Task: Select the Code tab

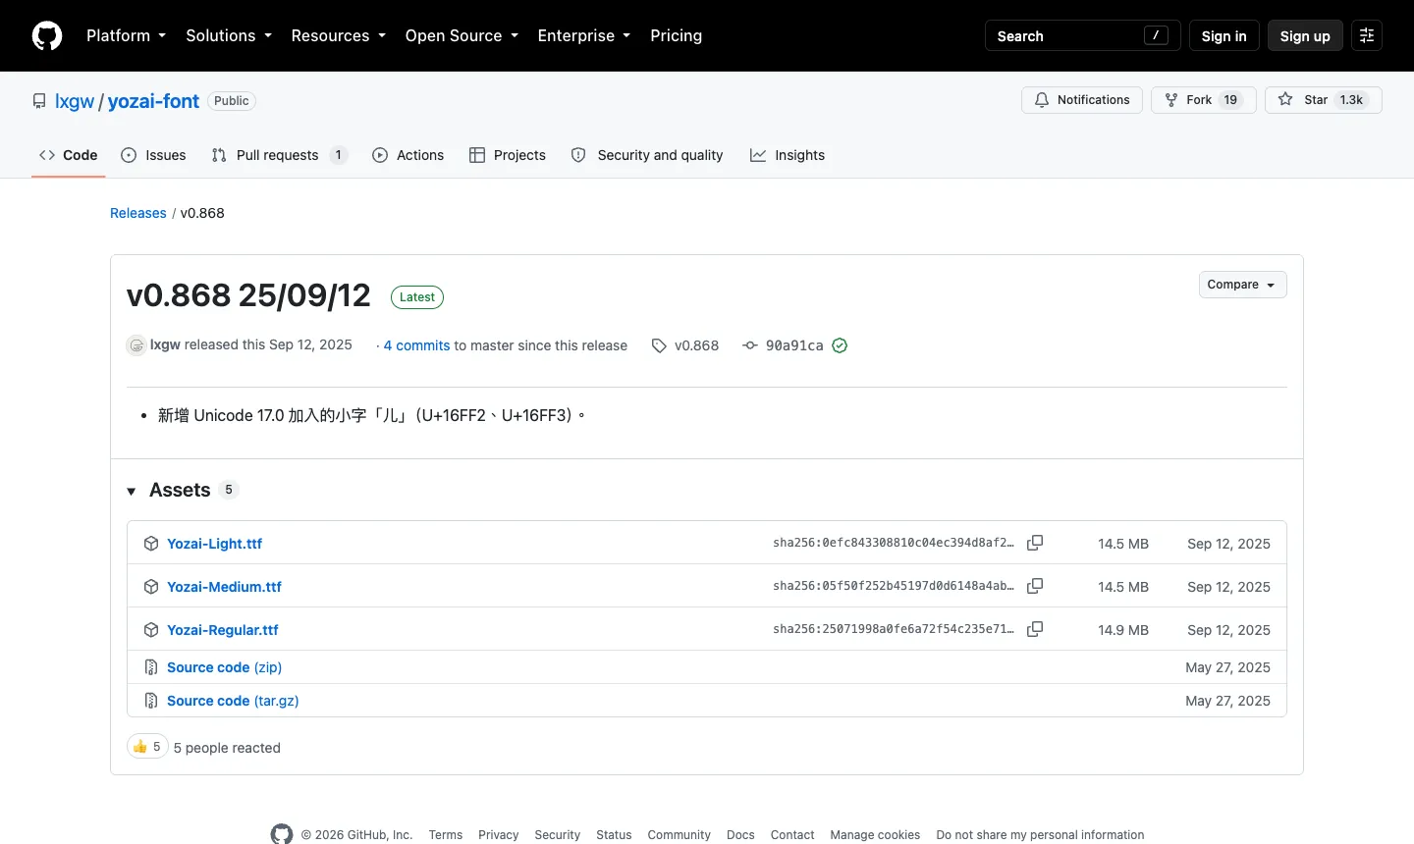Action: (69, 155)
